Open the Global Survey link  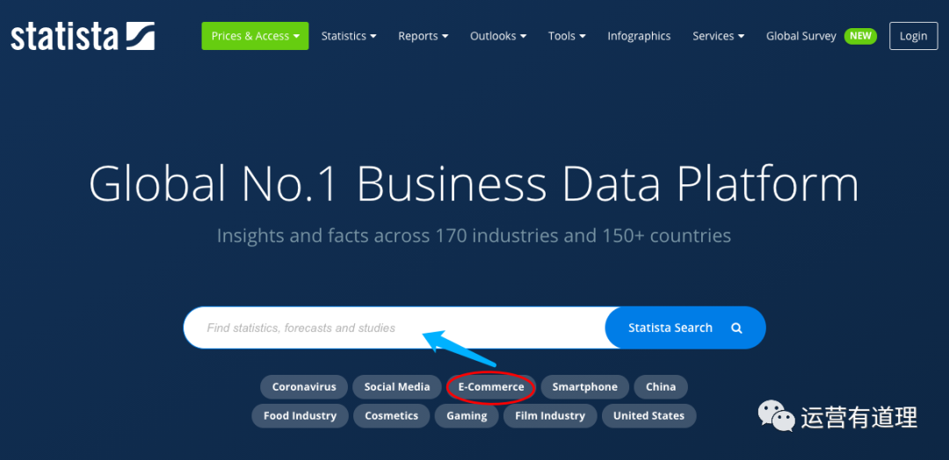[x=800, y=36]
